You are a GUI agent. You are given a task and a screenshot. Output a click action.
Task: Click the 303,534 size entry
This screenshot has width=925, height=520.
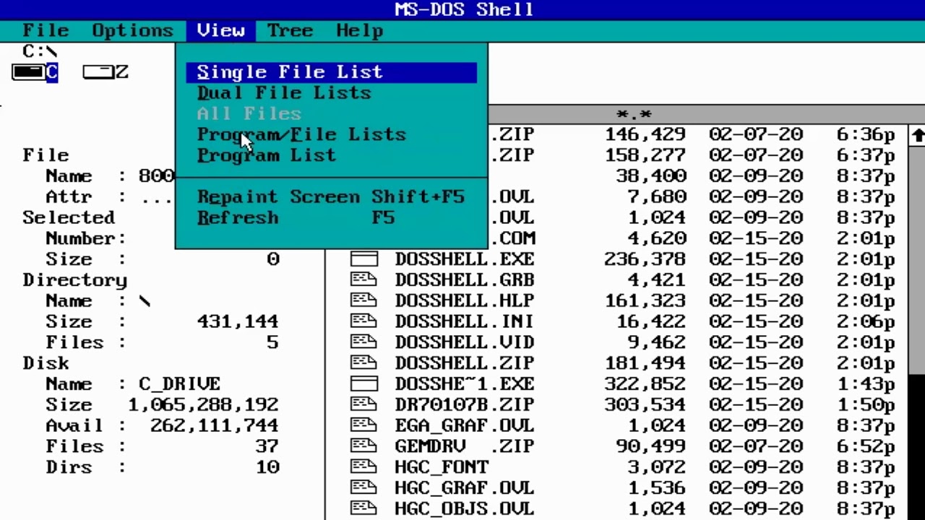coord(645,405)
